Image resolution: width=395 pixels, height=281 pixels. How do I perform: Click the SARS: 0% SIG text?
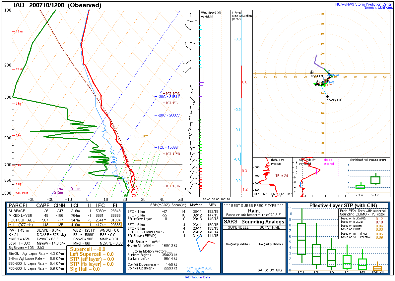270,270
